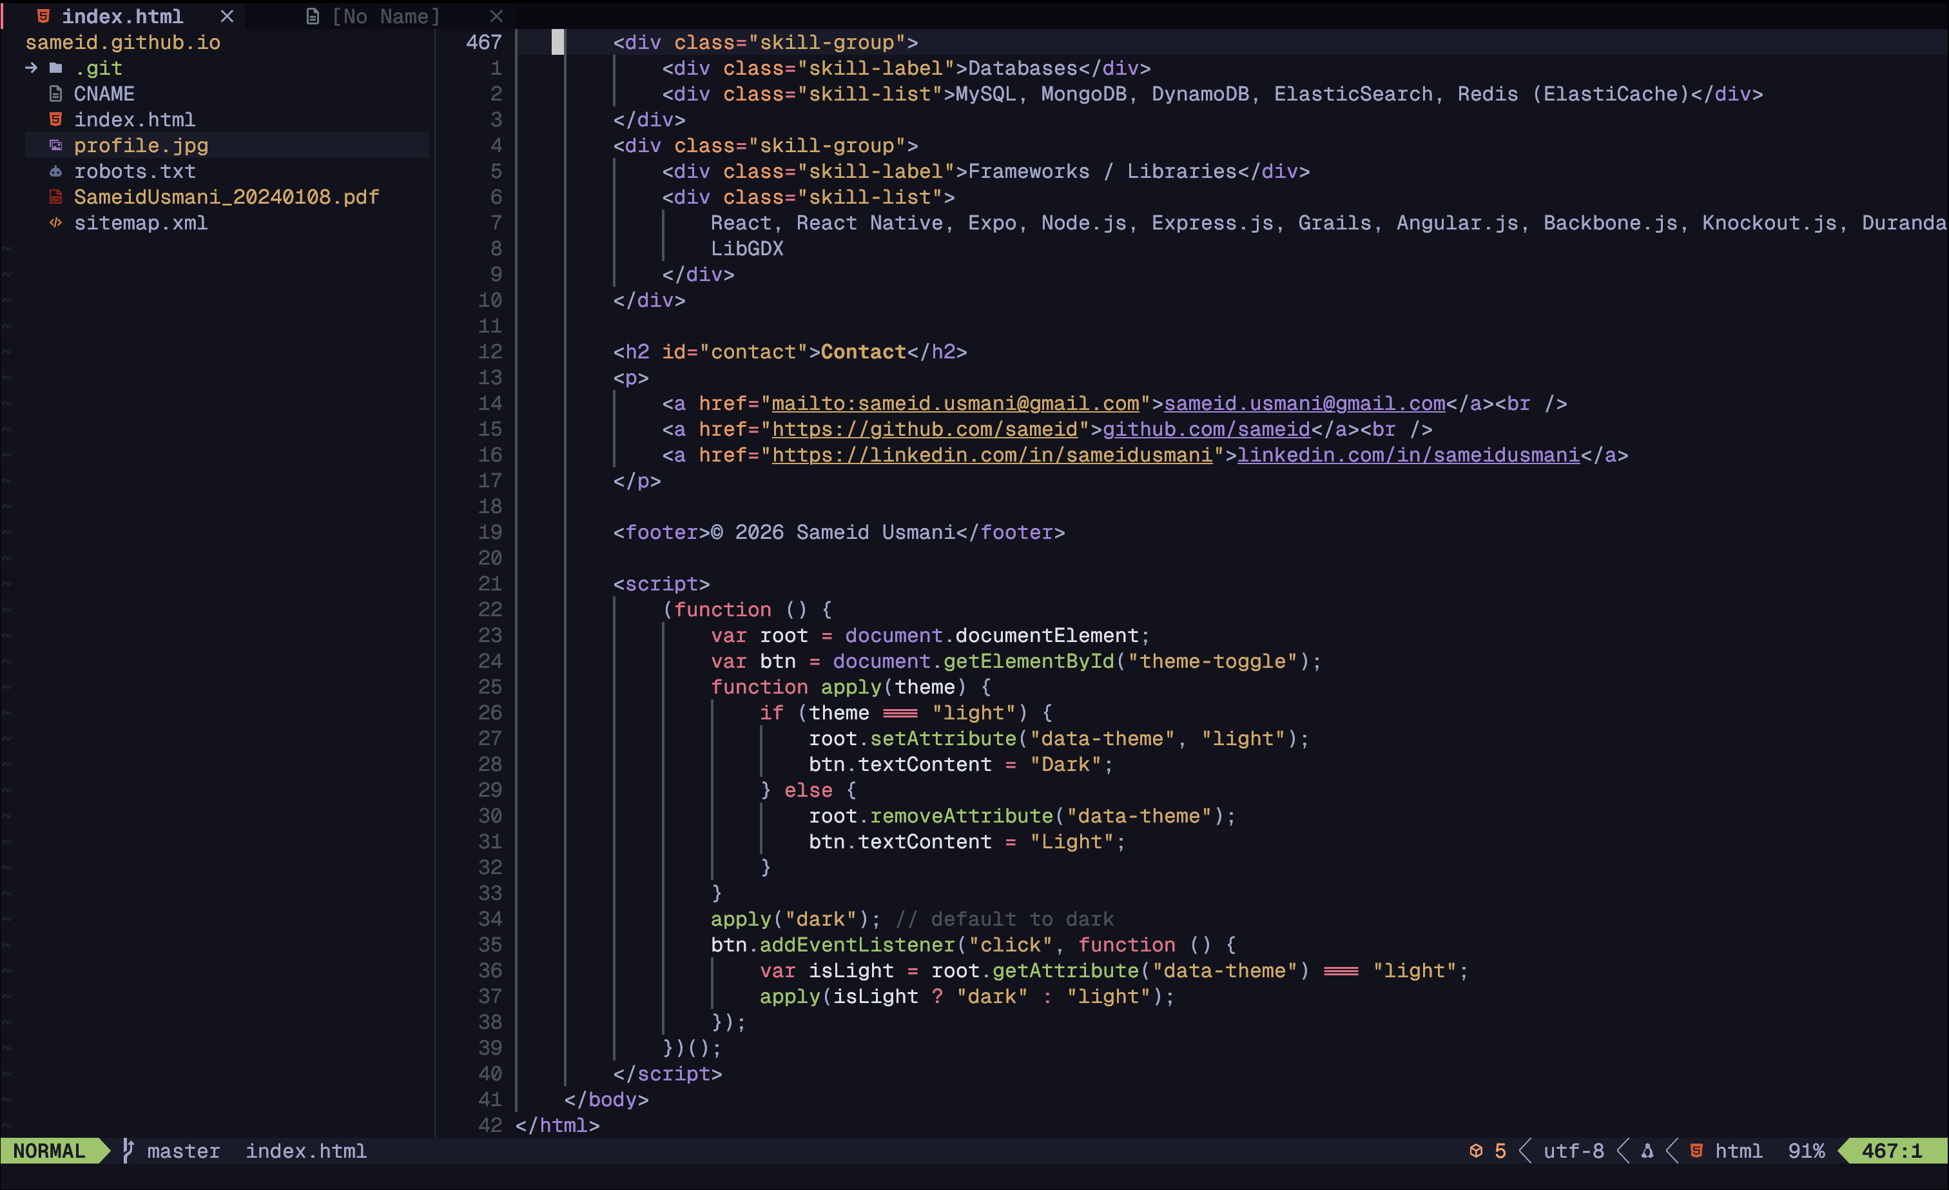Click removeAttribute in the code
The height and width of the screenshot is (1190, 1949).
(x=961, y=815)
